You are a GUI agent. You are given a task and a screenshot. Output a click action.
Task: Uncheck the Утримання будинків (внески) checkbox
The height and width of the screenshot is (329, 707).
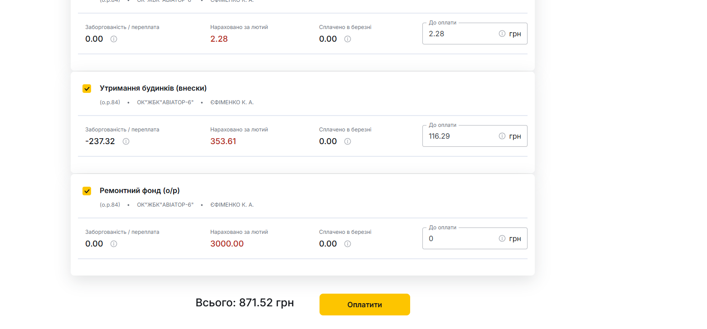click(87, 88)
